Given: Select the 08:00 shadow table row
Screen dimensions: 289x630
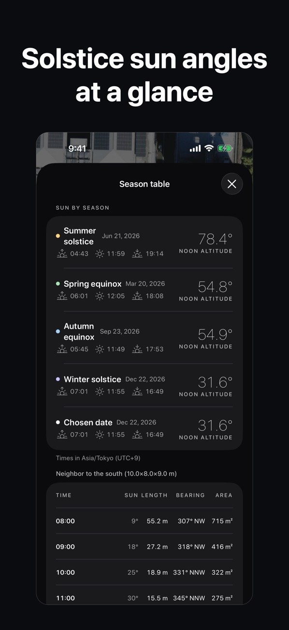Looking at the screenshot, I should (144, 521).
